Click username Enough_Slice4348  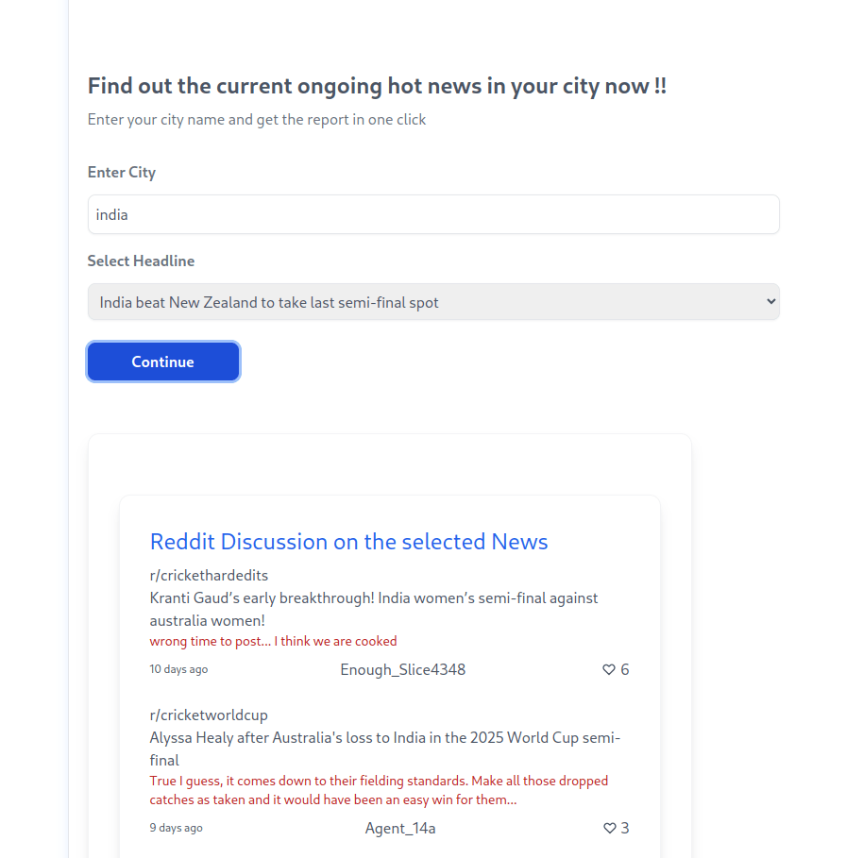pos(402,669)
